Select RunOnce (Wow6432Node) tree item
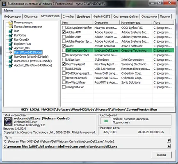The image size is (178, 164). (x=31, y=57)
